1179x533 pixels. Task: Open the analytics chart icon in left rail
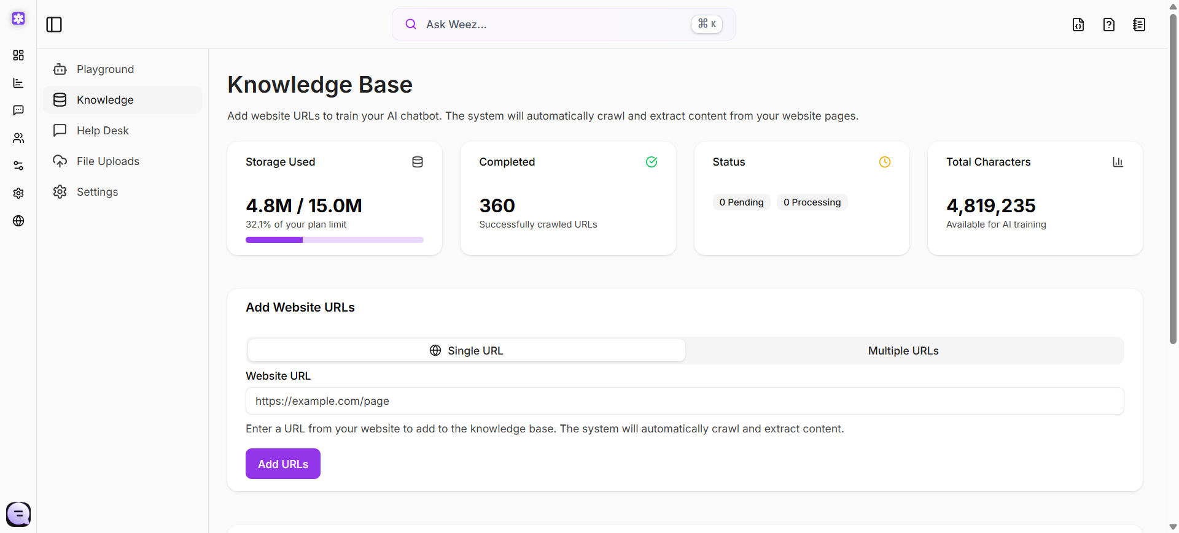coord(18,83)
